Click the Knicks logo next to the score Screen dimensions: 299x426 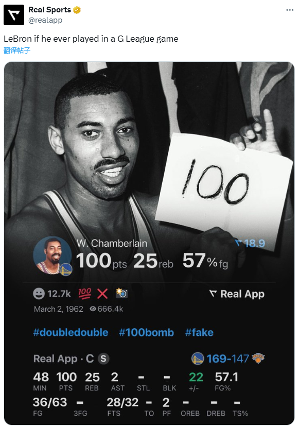(x=258, y=359)
